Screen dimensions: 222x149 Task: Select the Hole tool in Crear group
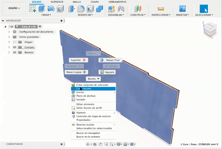60,9
